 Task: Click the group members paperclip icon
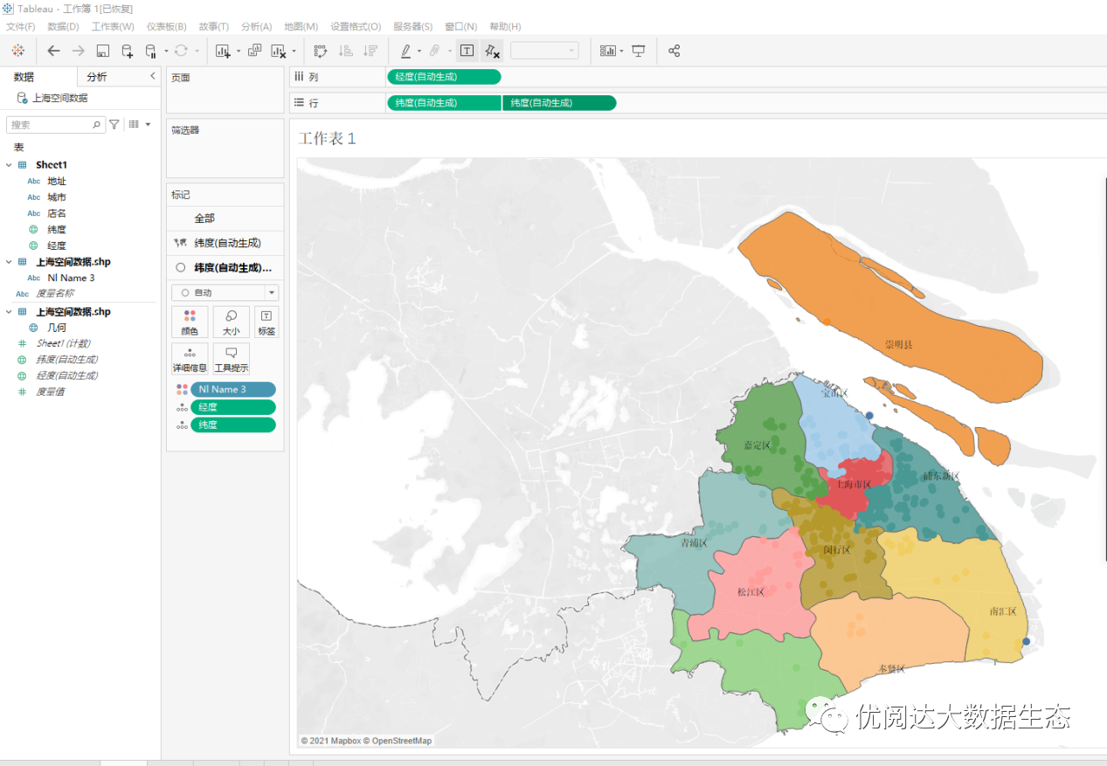(434, 51)
